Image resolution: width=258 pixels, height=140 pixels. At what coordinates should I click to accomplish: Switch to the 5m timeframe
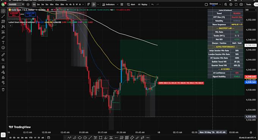[47, 5]
